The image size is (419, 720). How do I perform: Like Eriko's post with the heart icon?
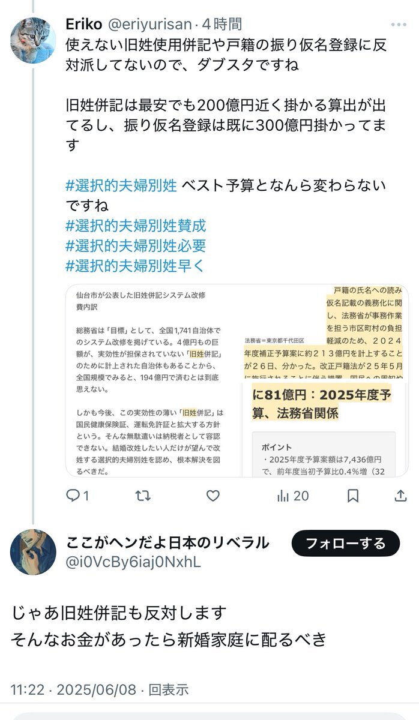(213, 496)
